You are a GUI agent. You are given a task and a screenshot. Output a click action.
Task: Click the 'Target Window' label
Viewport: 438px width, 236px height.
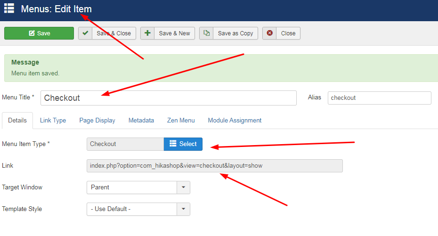click(x=22, y=187)
